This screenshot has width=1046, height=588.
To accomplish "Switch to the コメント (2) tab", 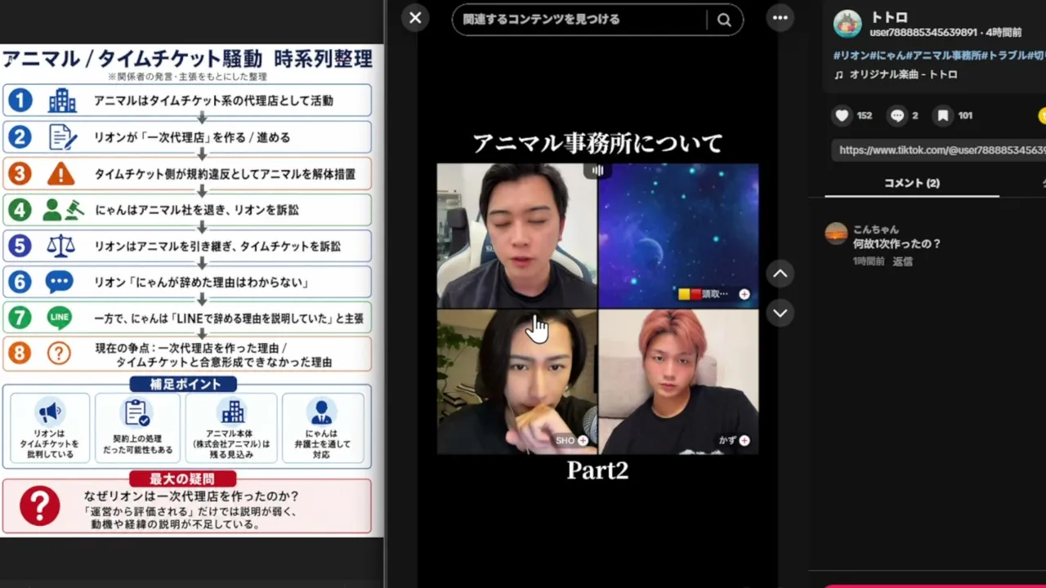I will click(912, 183).
